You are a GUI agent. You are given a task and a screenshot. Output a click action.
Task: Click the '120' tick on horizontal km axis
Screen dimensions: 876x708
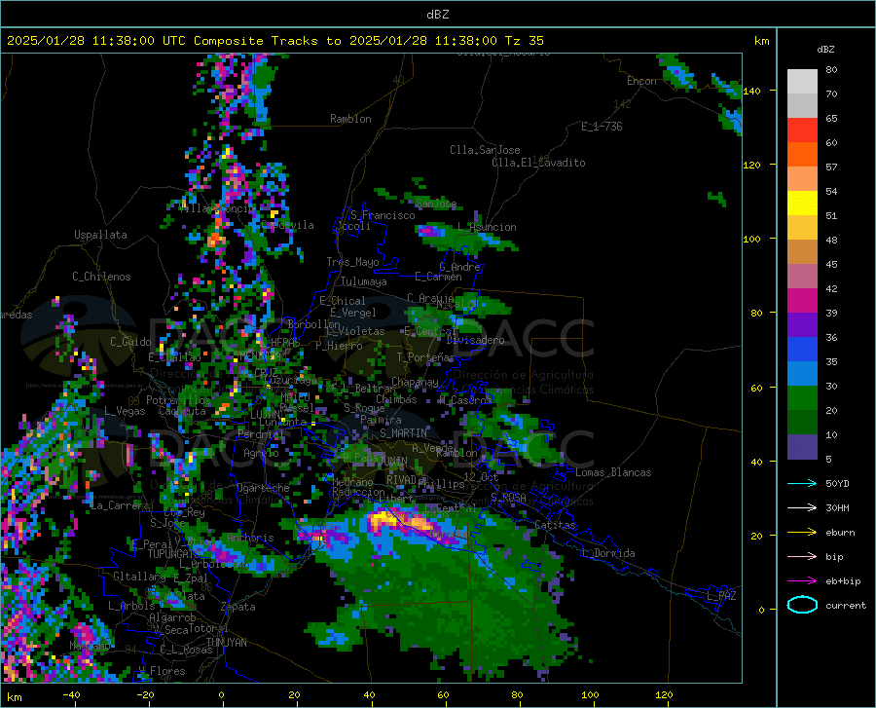(664, 694)
